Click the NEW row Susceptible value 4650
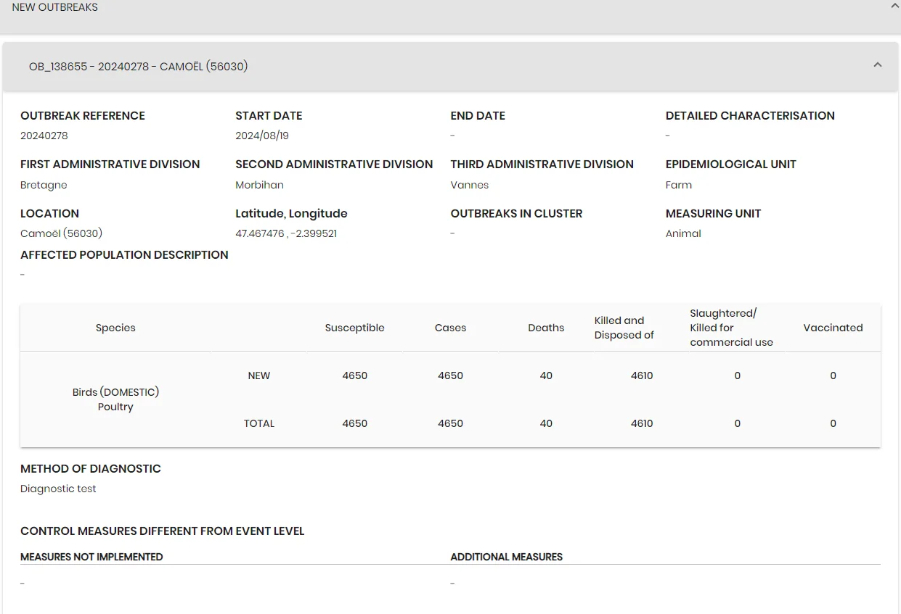The height and width of the screenshot is (614, 901). coord(355,376)
